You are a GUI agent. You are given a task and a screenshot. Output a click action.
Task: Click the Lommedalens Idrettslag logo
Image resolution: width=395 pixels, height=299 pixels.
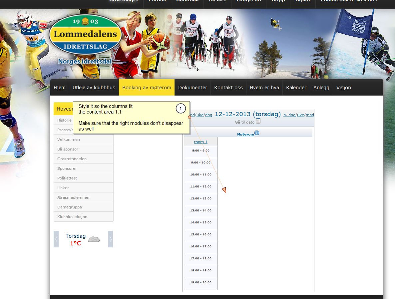tap(85, 35)
